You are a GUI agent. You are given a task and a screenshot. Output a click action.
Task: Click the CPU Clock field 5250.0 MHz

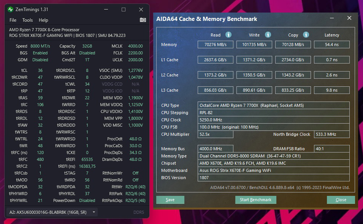point(274,120)
